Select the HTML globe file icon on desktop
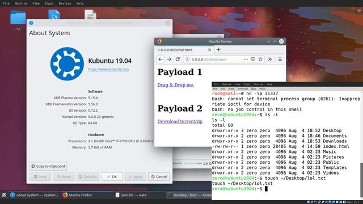This screenshot has height=204, width=363. pos(54,14)
